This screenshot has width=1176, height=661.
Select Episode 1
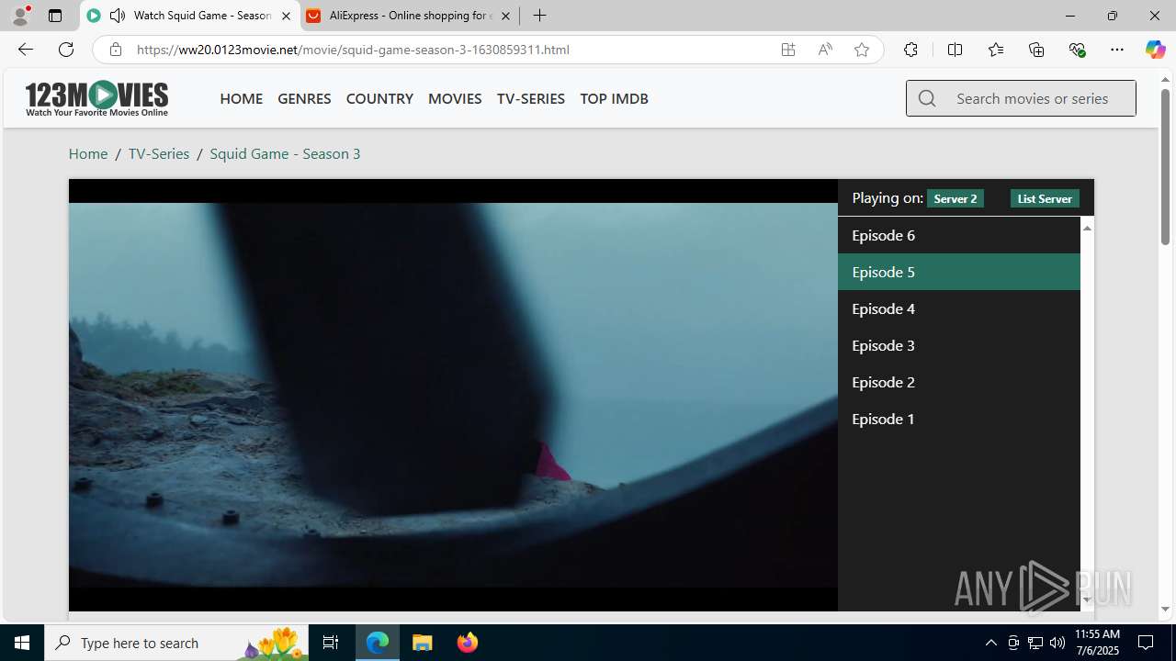[x=959, y=419]
